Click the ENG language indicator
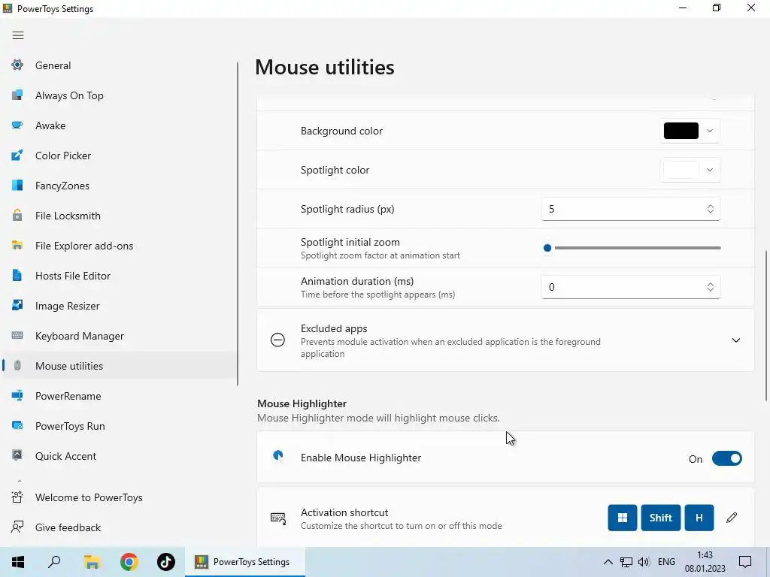770x577 pixels. pos(666,562)
